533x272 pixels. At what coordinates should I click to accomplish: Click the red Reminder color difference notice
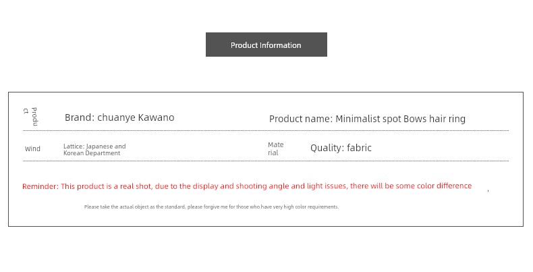247,186
